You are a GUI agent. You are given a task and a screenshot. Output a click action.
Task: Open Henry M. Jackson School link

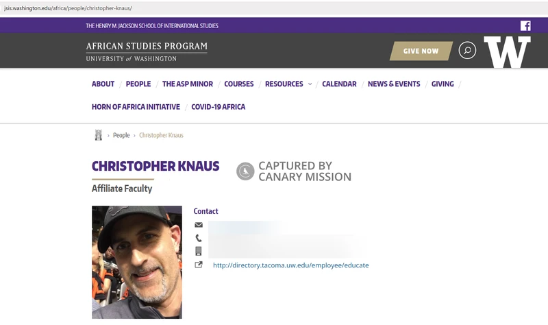point(152,26)
